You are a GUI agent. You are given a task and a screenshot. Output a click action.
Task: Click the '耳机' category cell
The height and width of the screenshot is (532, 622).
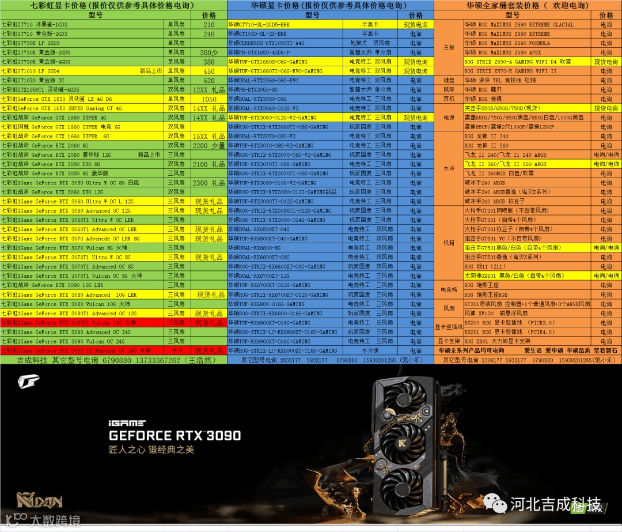point(449,99)
